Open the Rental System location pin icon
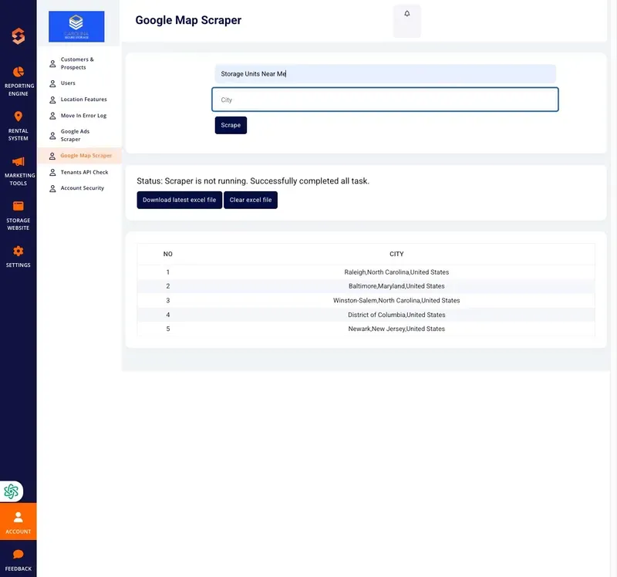This screenshot has height=577, width=617. tap(18, 116)
